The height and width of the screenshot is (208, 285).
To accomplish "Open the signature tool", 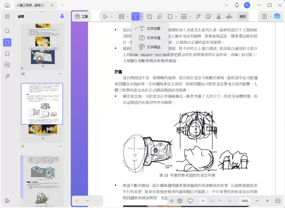I will tap(229, 16).
